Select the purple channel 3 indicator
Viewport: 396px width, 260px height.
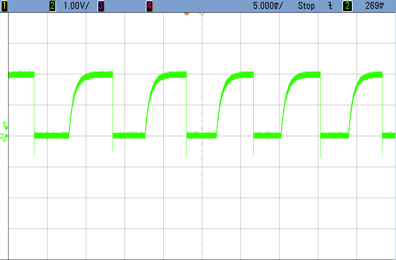[x=101, y=6]
